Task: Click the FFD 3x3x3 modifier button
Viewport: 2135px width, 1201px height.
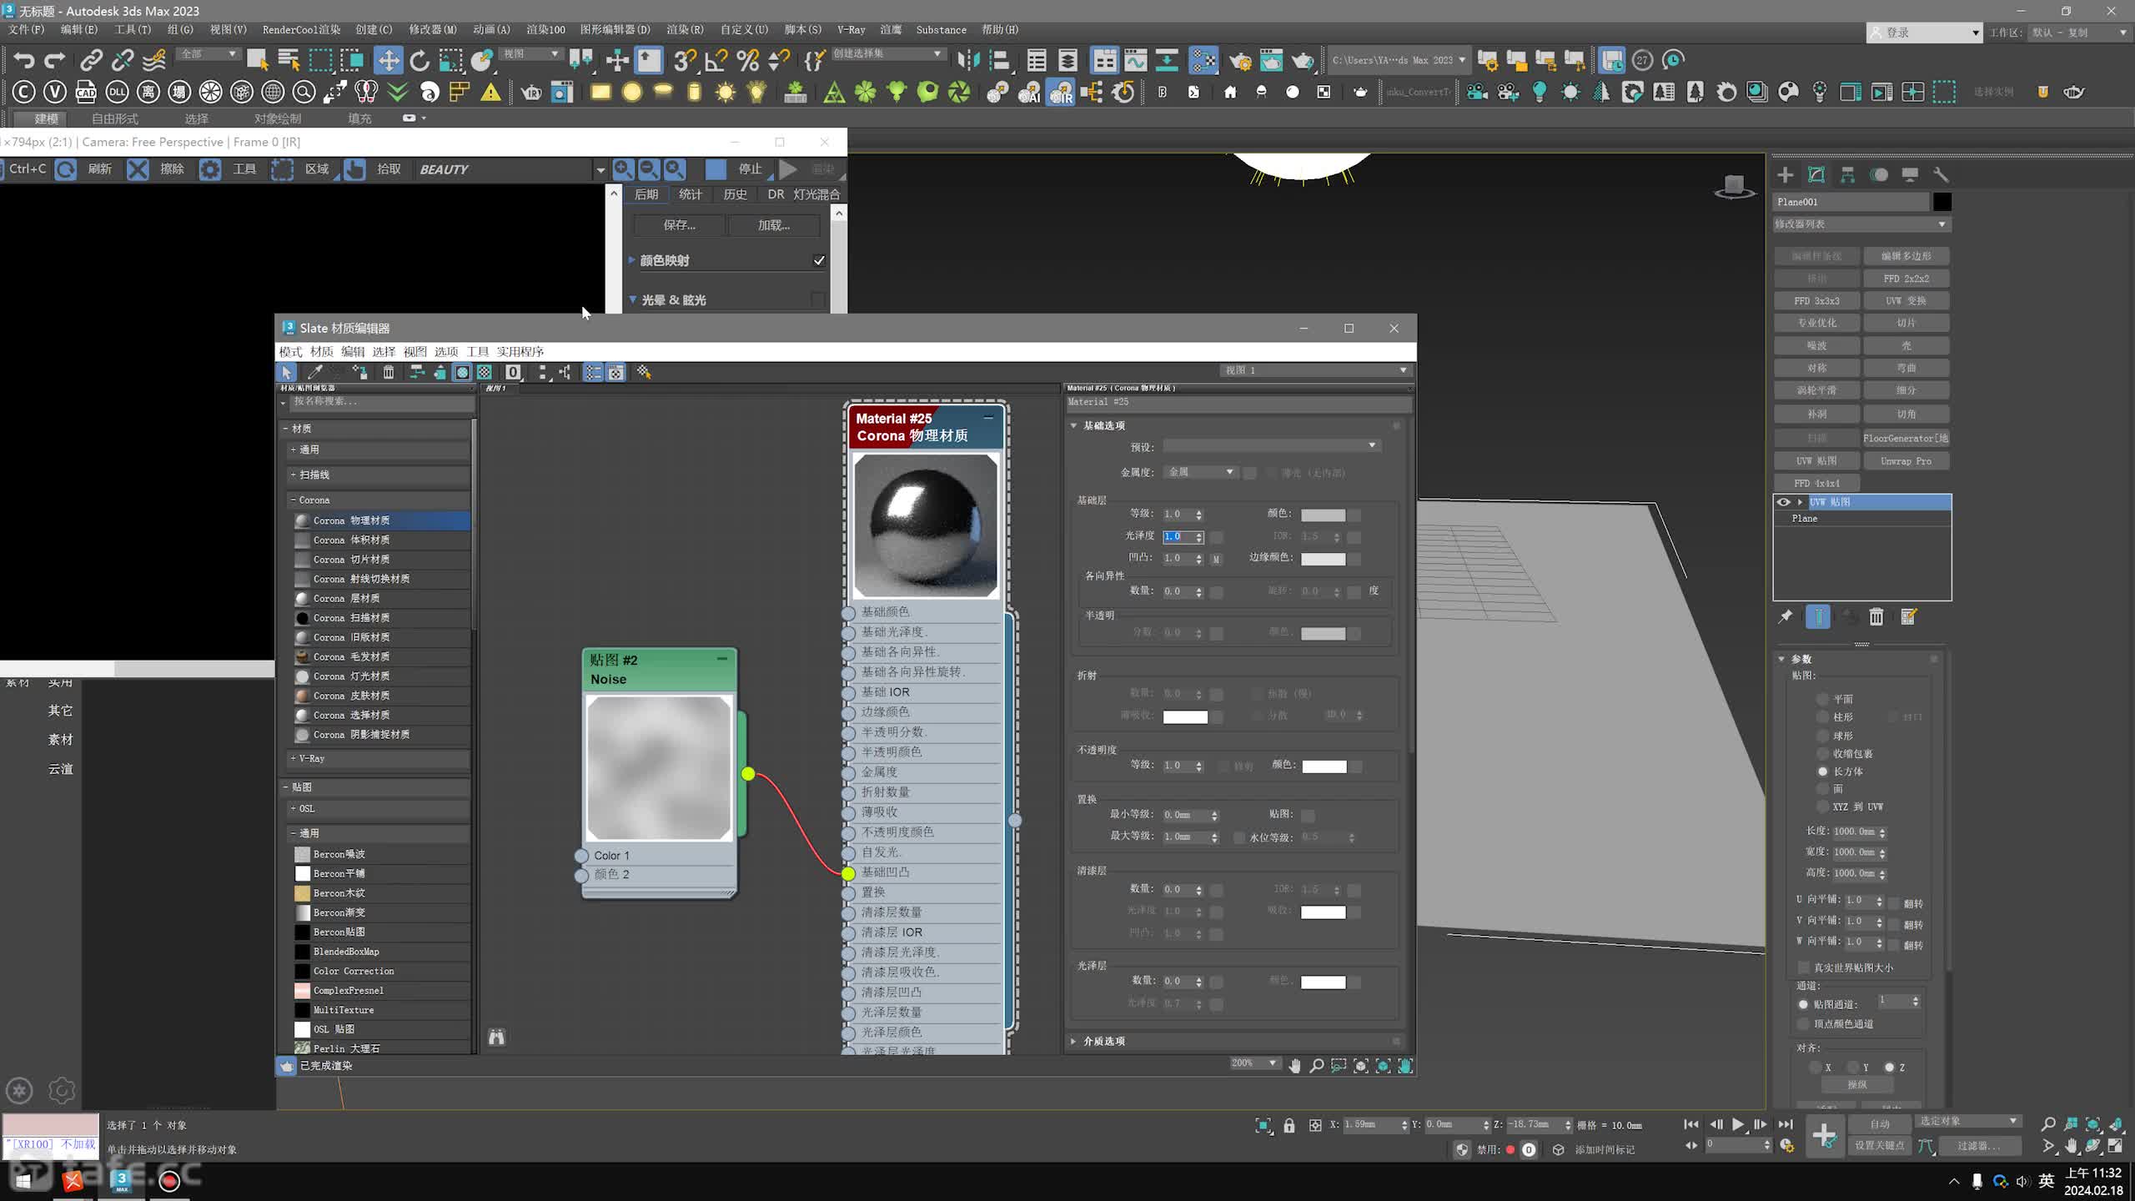Action: (1816, 300)
